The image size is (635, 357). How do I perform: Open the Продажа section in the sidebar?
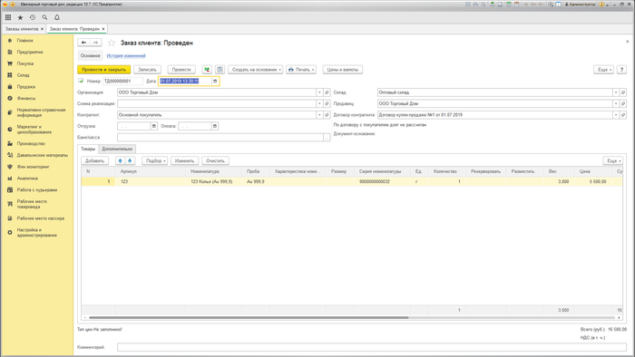pyautogui.click(x=26, y=86)
